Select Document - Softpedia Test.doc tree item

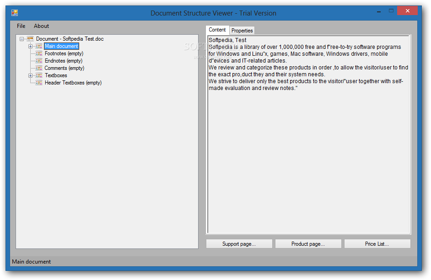pos(70,39)
